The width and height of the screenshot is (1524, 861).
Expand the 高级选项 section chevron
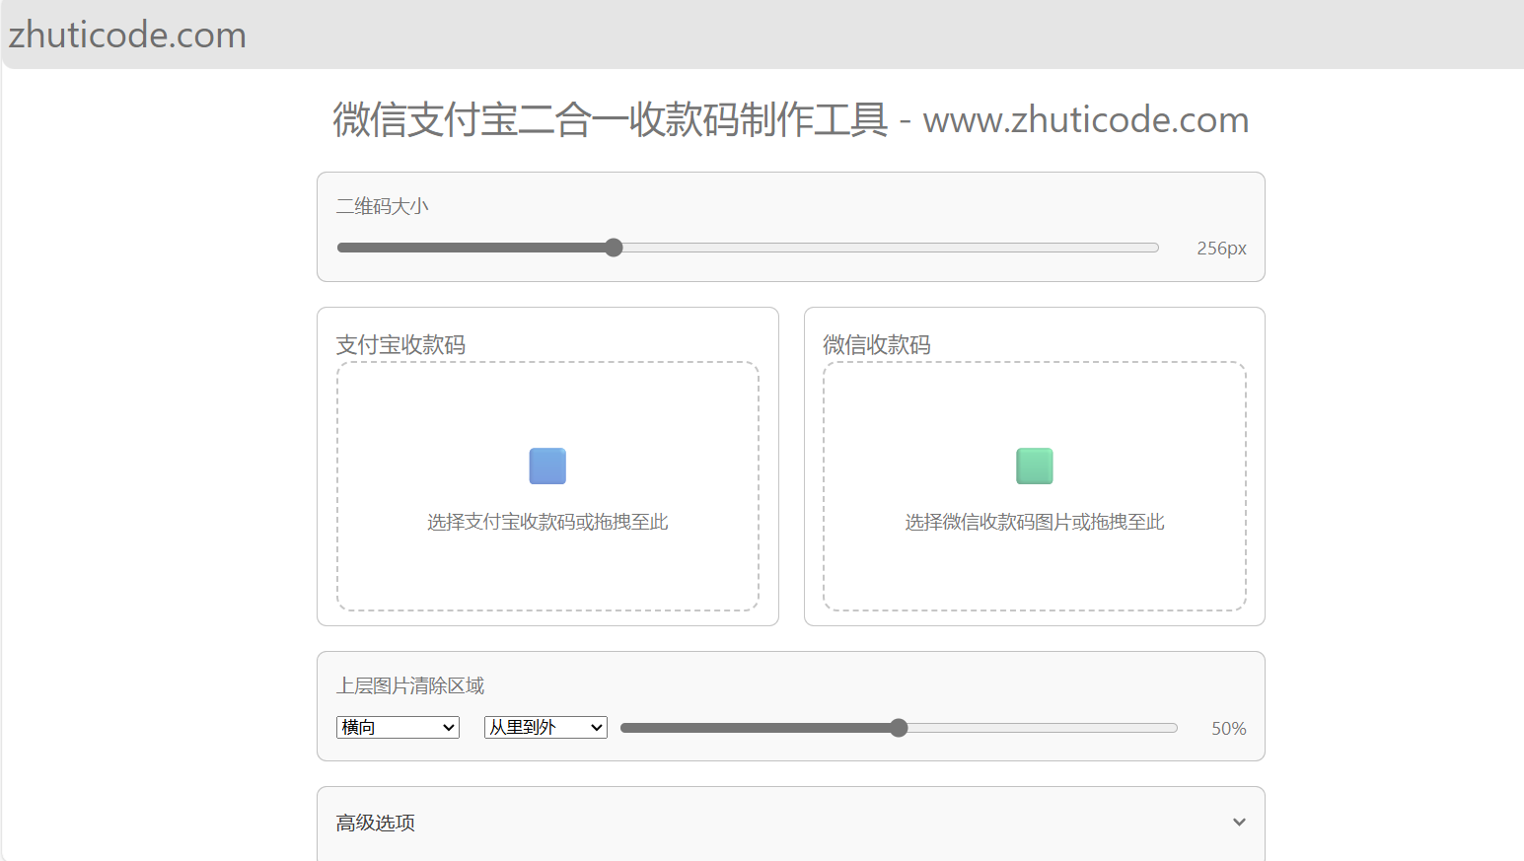tap(1239, 822)
